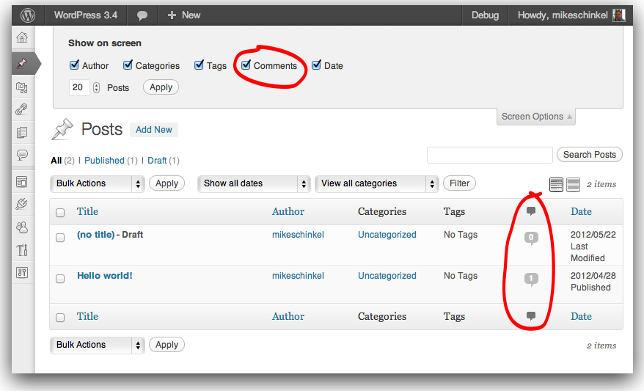Open Howdy, mikeschinkel account menu

point(571,15)
